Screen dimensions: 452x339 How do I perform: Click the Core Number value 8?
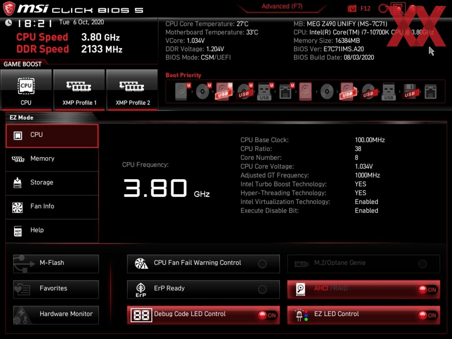356,158
